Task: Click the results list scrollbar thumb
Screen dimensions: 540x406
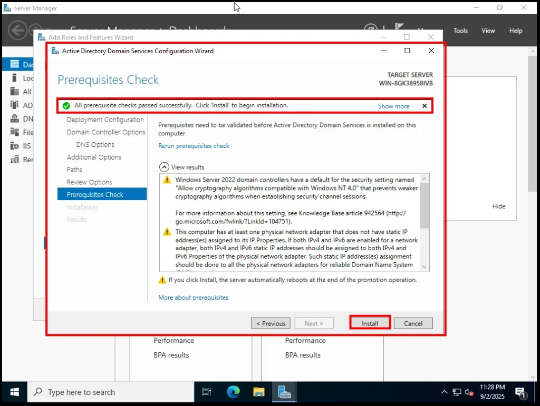Action: [425, 205]
